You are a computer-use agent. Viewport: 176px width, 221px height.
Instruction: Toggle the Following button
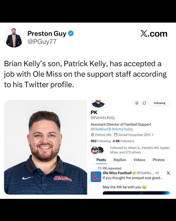[160, 103]
